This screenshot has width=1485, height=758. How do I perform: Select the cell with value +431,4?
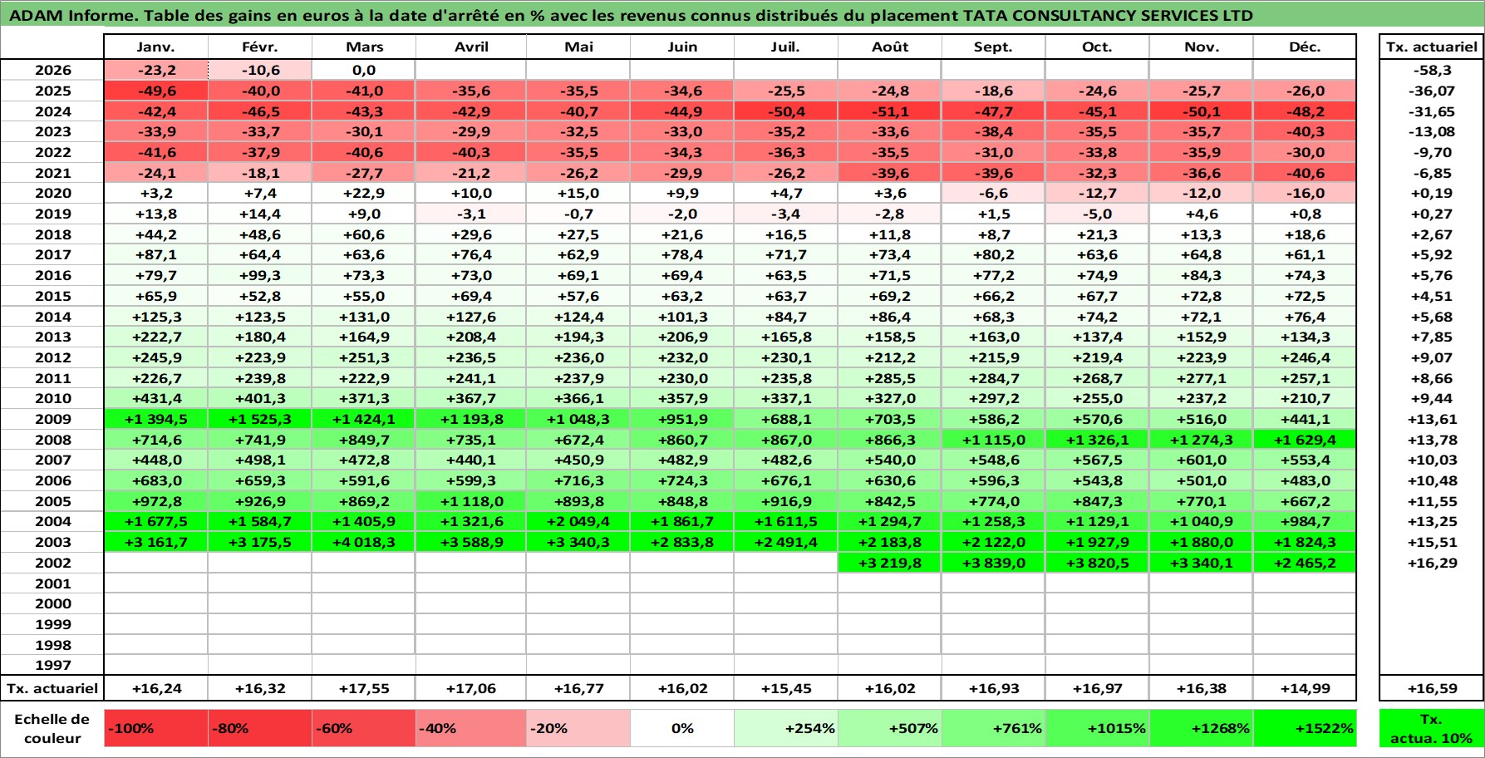[x=155, y=398]
